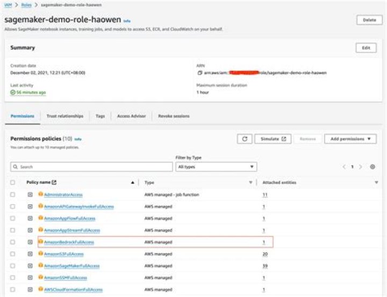Screen dimensions: 387x297
Task: Click the refresh policies icon button
Action: pyautogui.click(x=245, y=139)
